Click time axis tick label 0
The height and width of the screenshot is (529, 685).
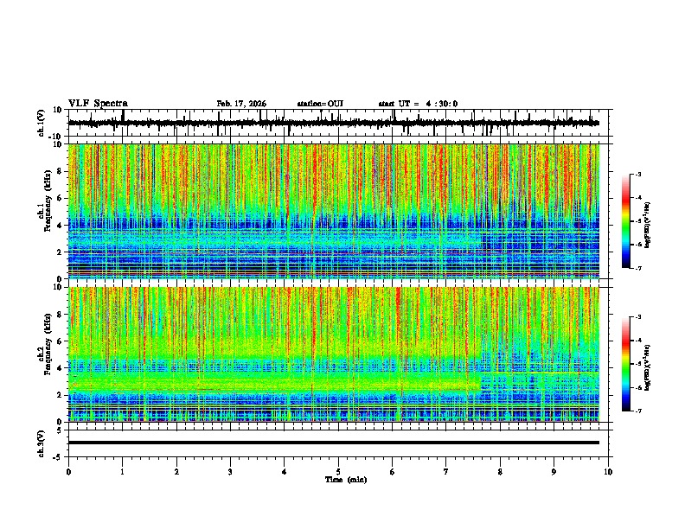pyautogui.click(x=68, y=472)
